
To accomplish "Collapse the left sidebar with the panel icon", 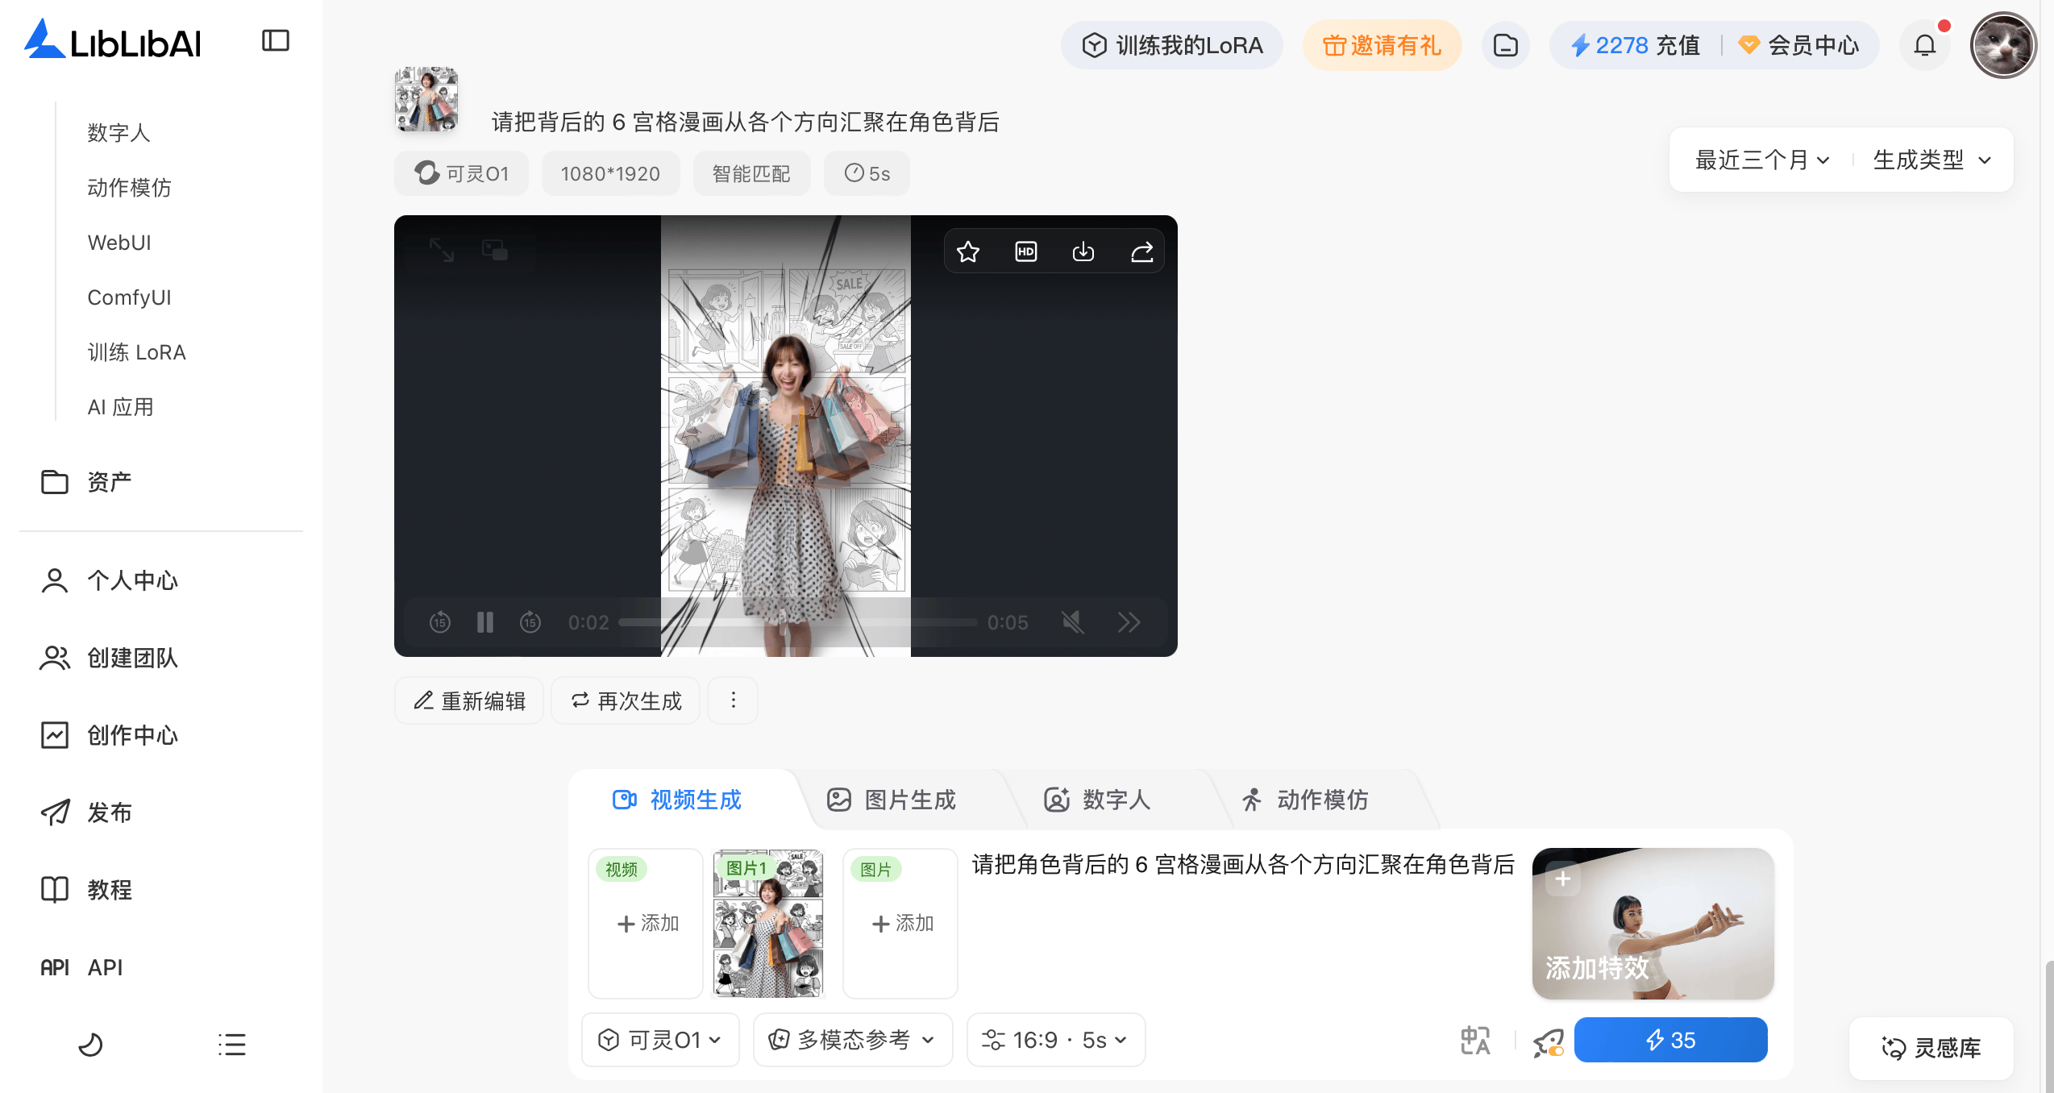I will pos(275,39).
